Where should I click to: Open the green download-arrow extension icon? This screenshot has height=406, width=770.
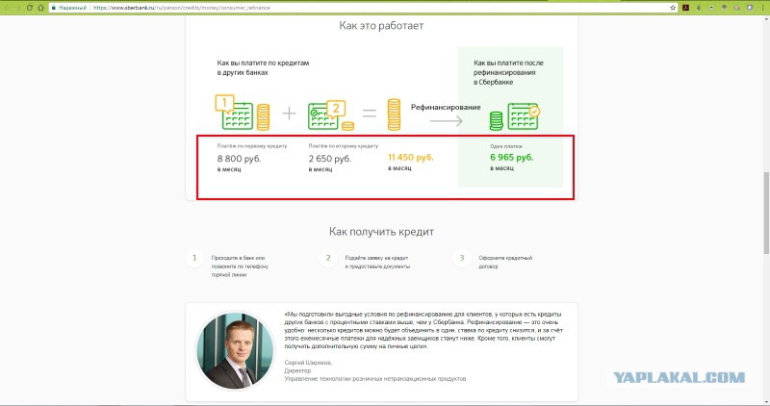699,8
